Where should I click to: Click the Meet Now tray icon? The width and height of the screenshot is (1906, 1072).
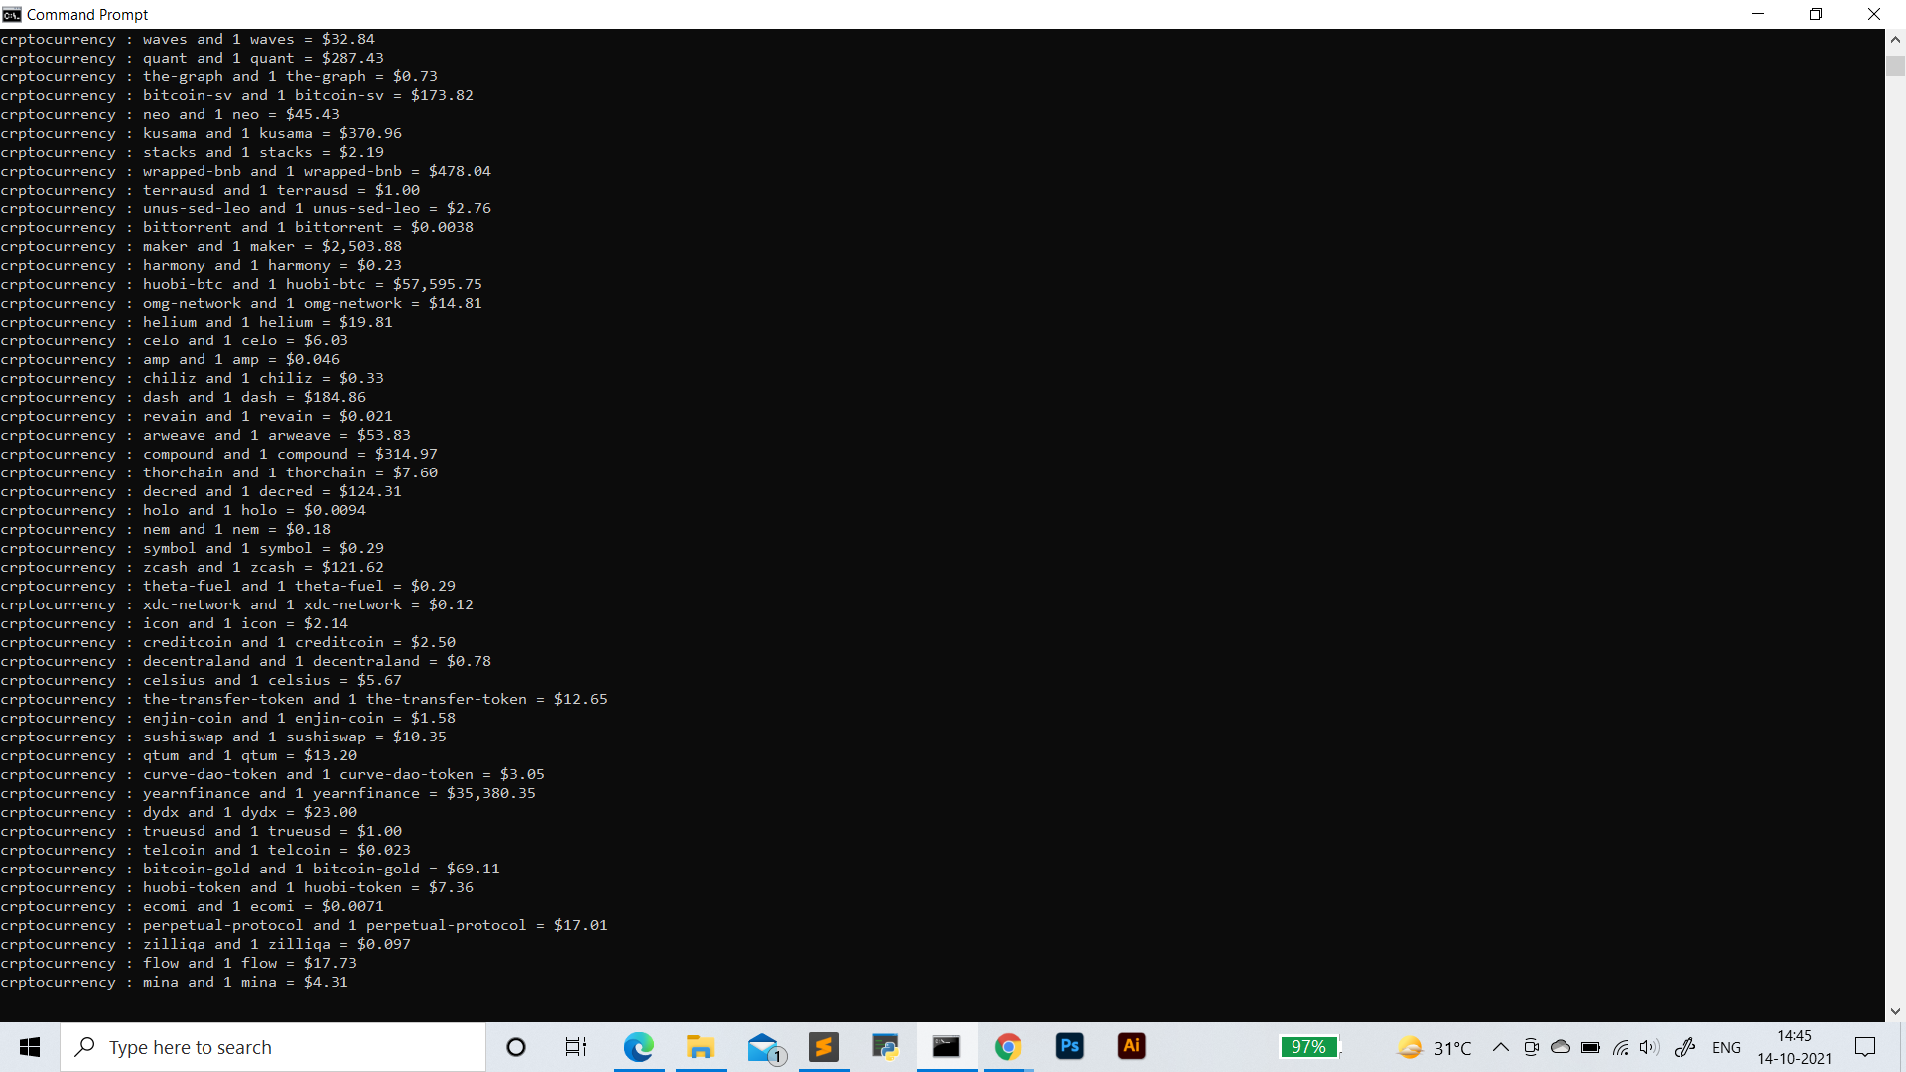click(x=1531, y=1047)
